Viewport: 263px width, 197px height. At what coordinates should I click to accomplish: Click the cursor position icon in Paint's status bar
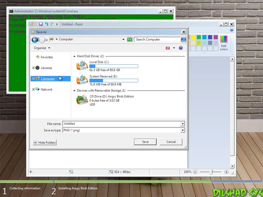tap(31, 172)
